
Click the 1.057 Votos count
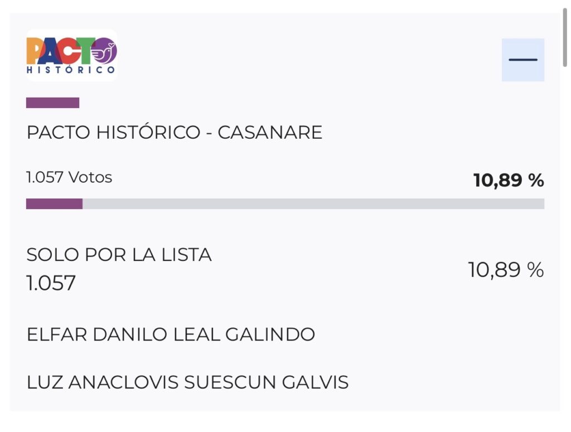pyautogui.click(x=69, y=178)
